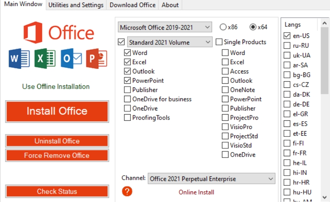
Task: Click the Outlook app icon
Action: click(x=71, y=59)
